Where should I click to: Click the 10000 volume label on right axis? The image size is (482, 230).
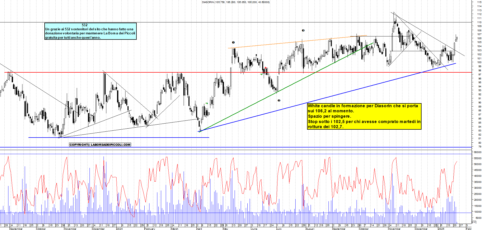click(478, 212)
